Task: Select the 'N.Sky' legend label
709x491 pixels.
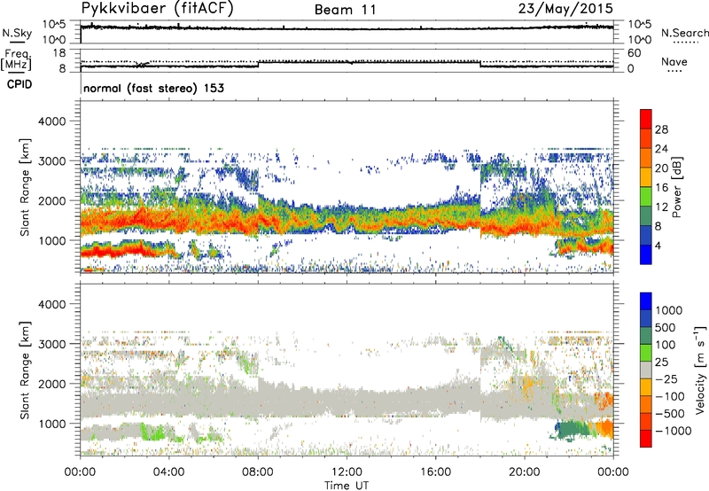Action: [17, 33]
